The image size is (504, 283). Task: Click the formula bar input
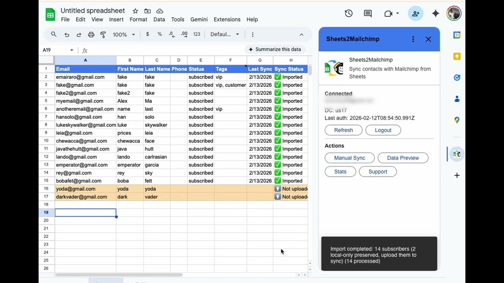click(165, 50)
